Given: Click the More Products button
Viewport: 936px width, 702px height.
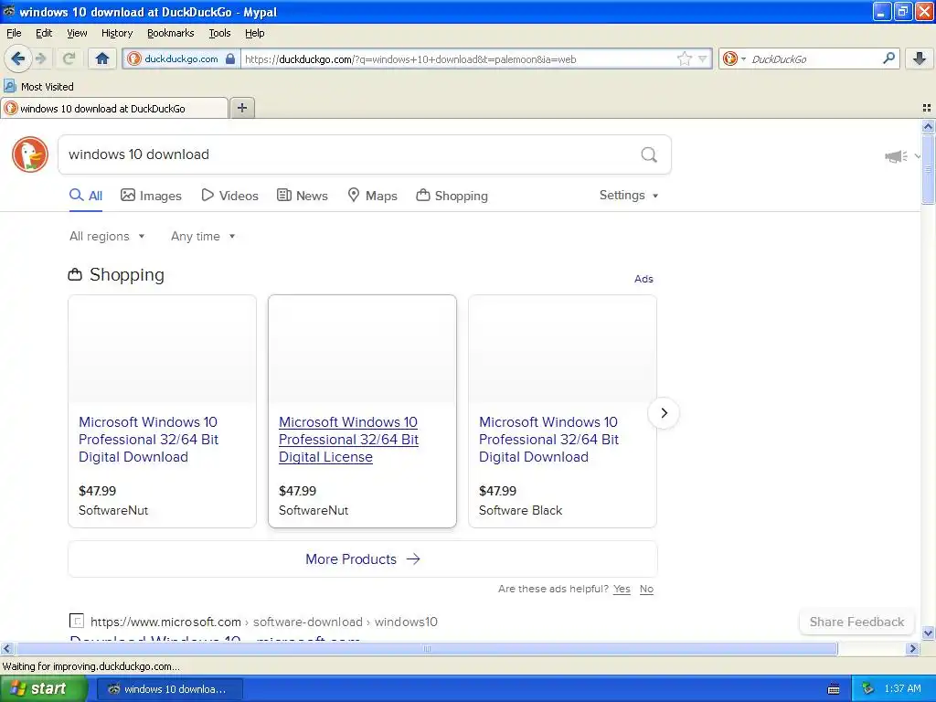Looking at the screenshot, I should 362,558.
